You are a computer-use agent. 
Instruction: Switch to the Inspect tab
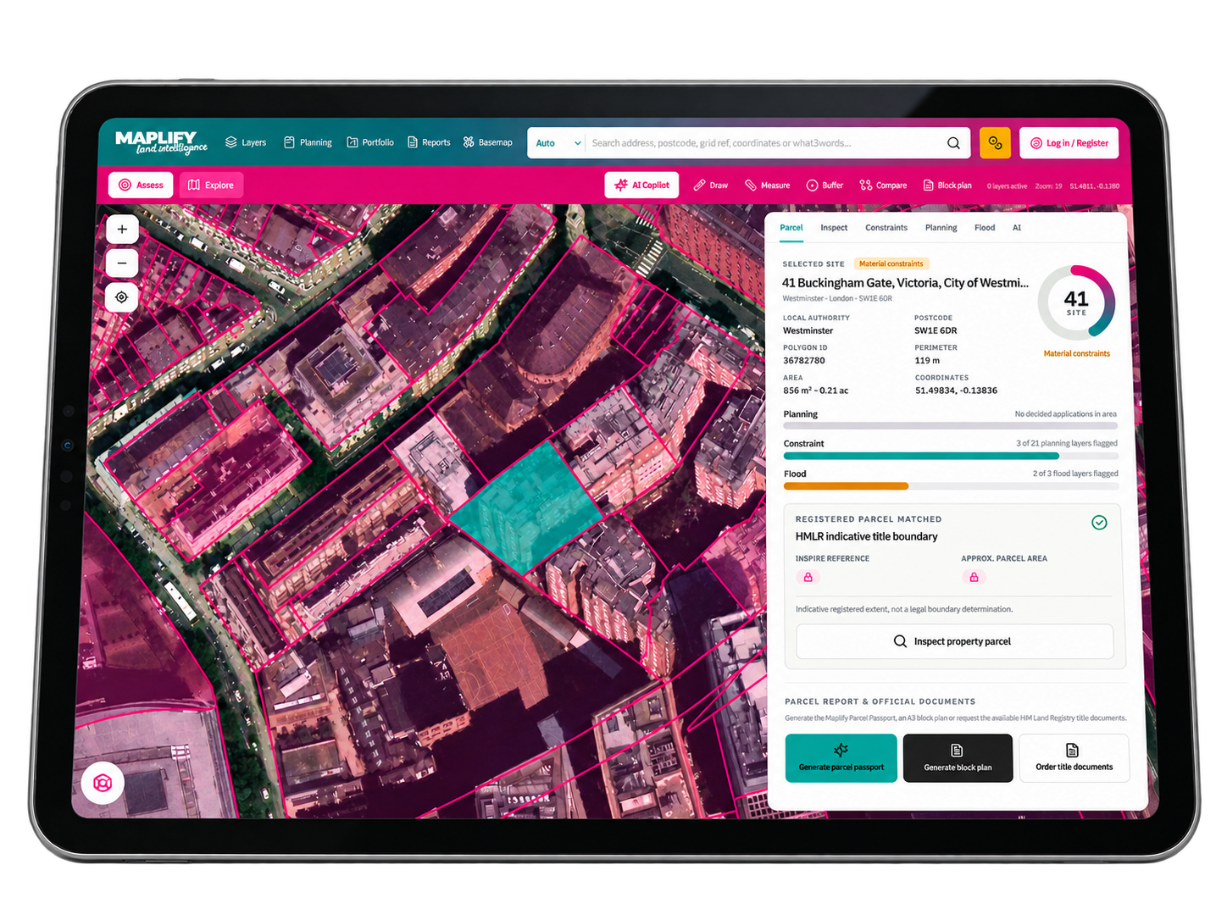click(x=834, y=228)
